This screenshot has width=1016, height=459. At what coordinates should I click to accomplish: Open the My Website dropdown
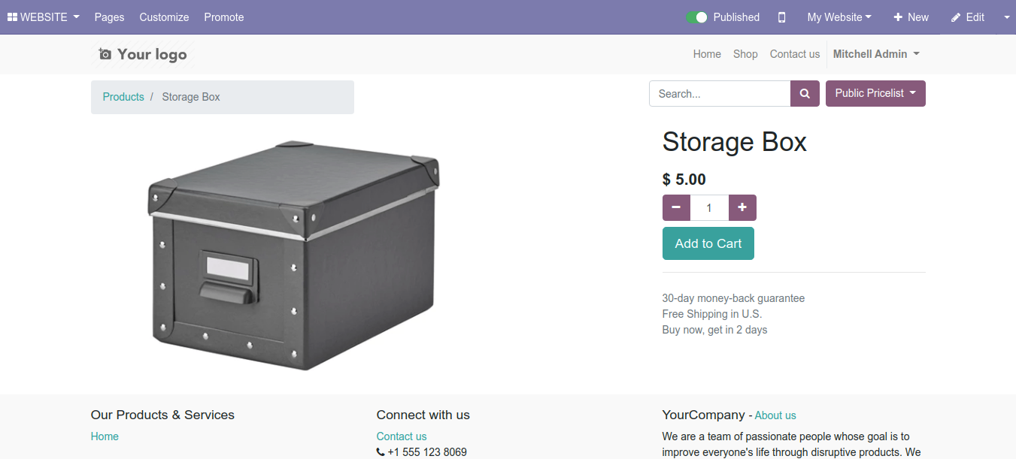click(x=839, y=17)
